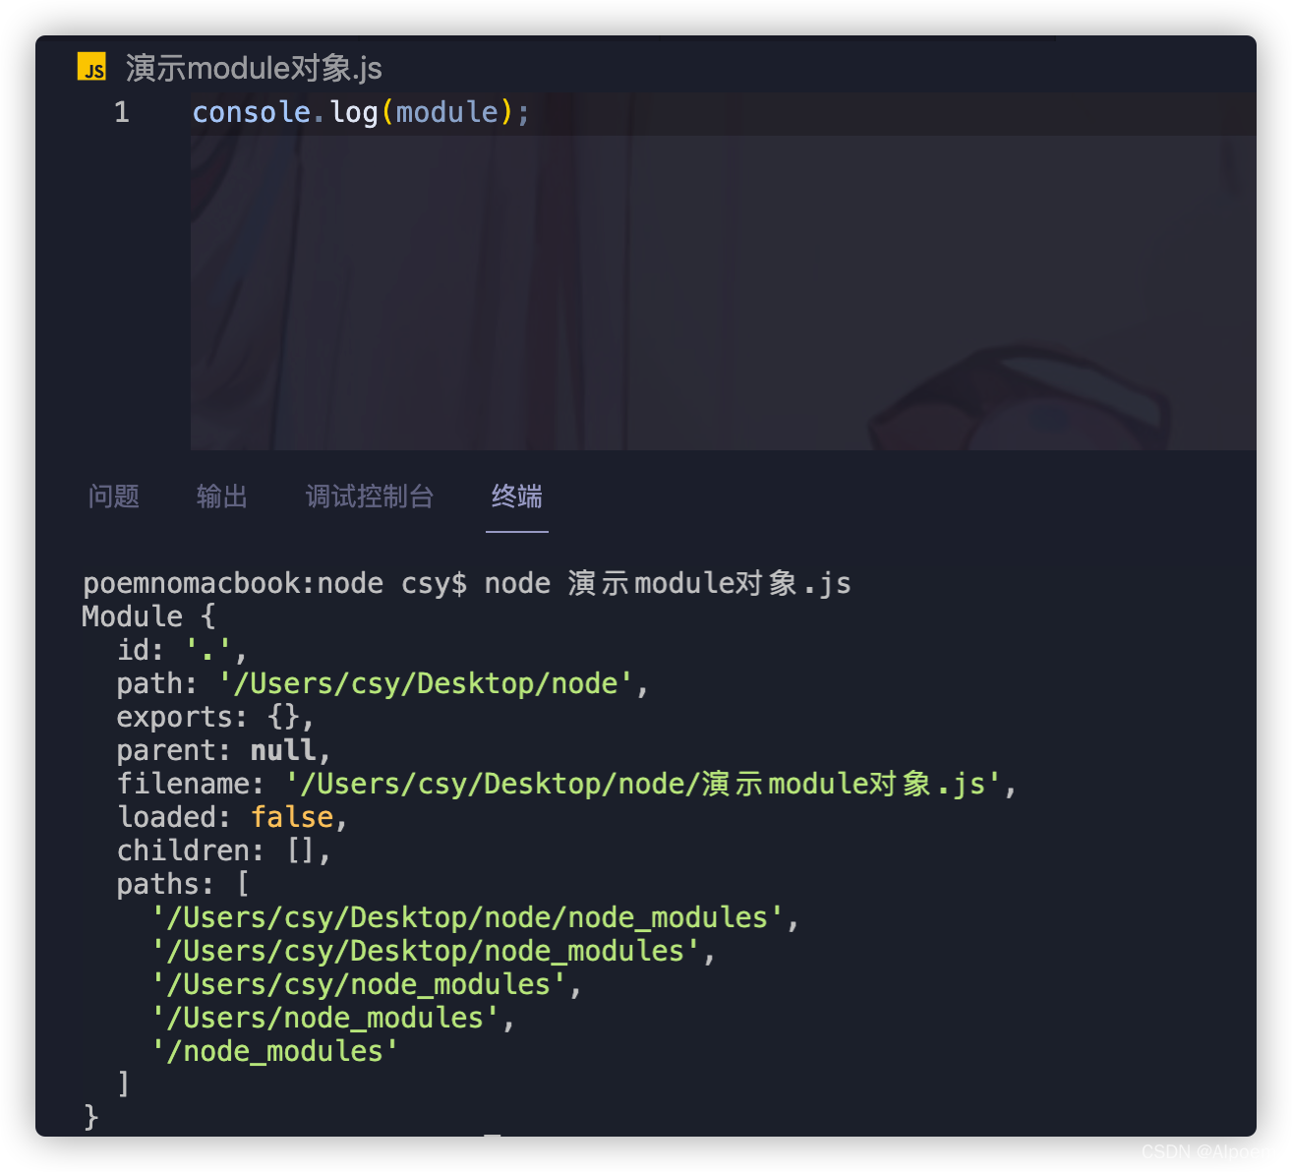The width and height of the screenshot is (1292, 1172).
Task: Click '/Users/csy/Desktop/node/node_modules' path entry
Action: [475, 917]
